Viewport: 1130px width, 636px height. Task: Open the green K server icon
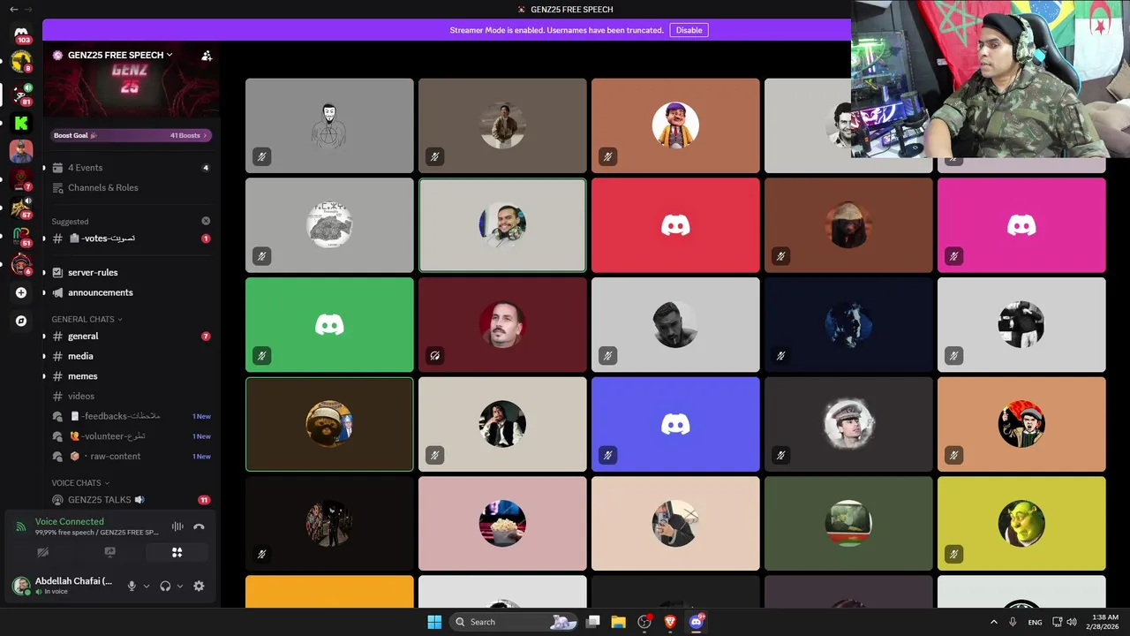[21, 123]
